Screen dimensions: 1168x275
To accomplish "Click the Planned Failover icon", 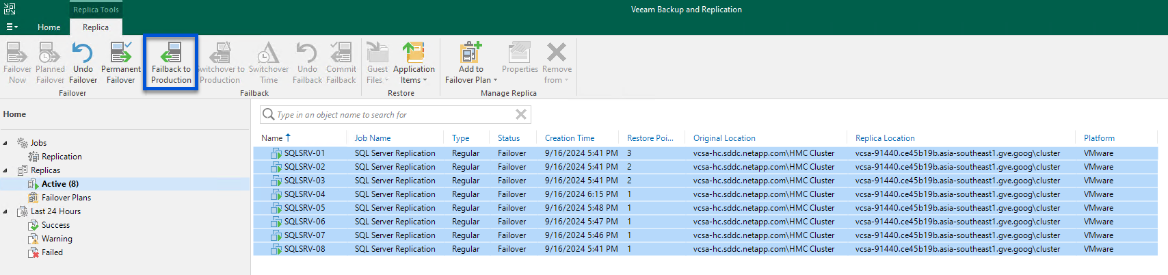I will point(50,53).
